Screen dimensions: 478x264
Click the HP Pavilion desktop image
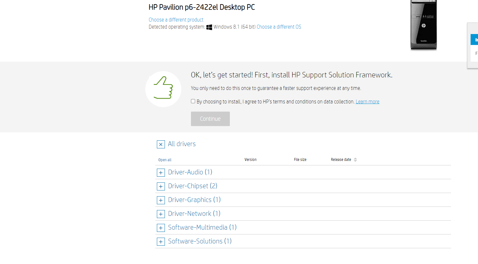424,25
